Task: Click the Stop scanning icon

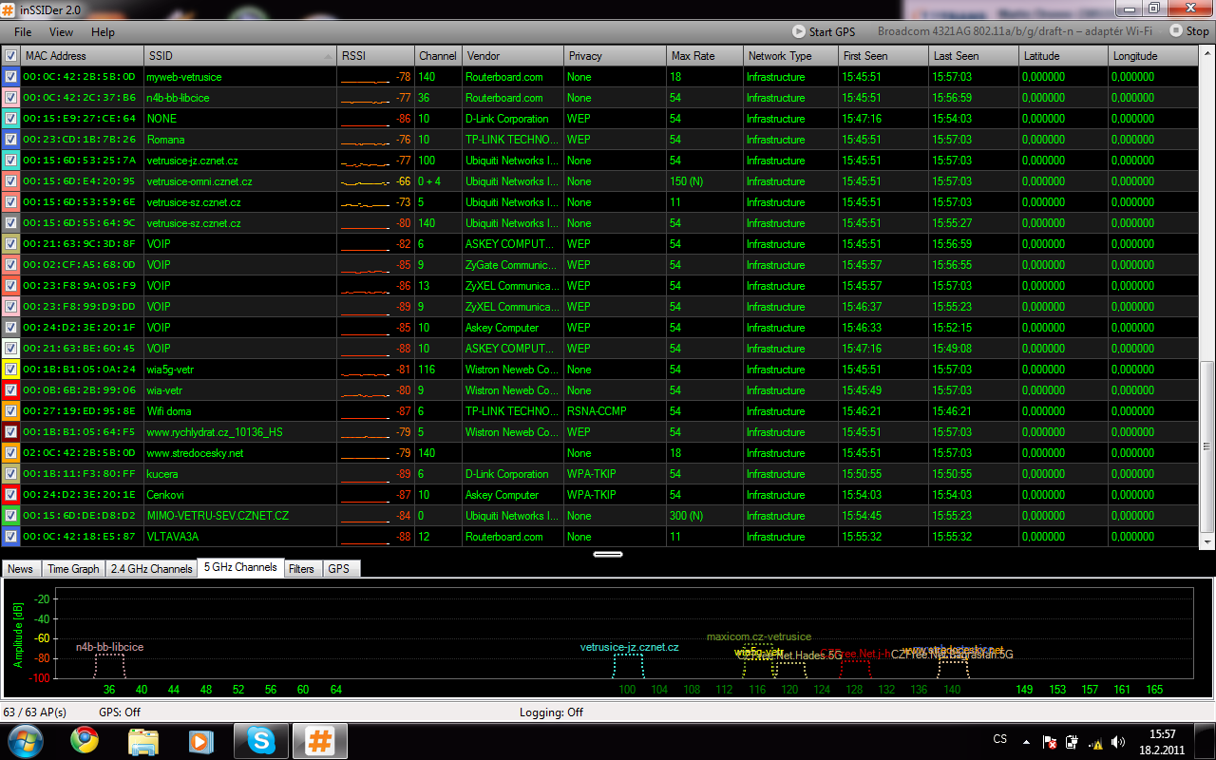Action: click(1176, 31)
